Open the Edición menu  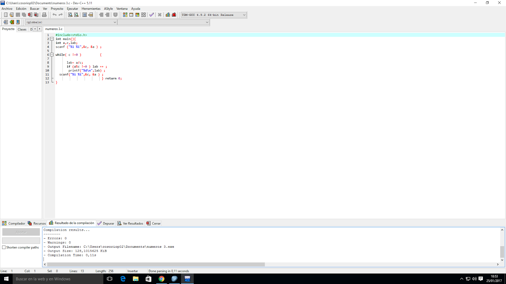[x=21, y=9]
